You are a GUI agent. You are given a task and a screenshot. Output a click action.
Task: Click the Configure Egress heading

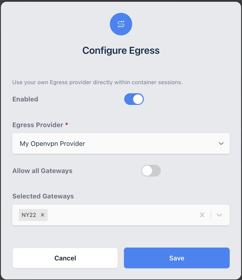121,50
